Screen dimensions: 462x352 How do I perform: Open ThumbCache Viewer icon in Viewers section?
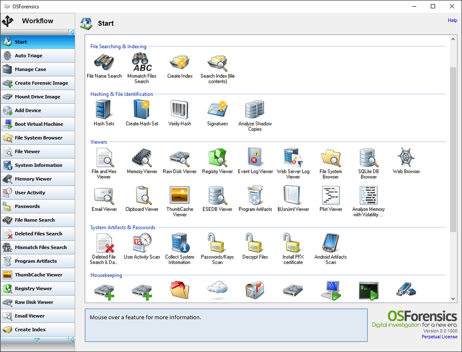pos(180,195)
